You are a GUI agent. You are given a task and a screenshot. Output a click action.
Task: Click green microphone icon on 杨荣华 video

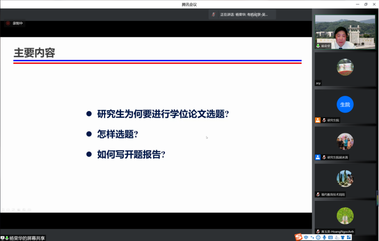click(318, 46)
